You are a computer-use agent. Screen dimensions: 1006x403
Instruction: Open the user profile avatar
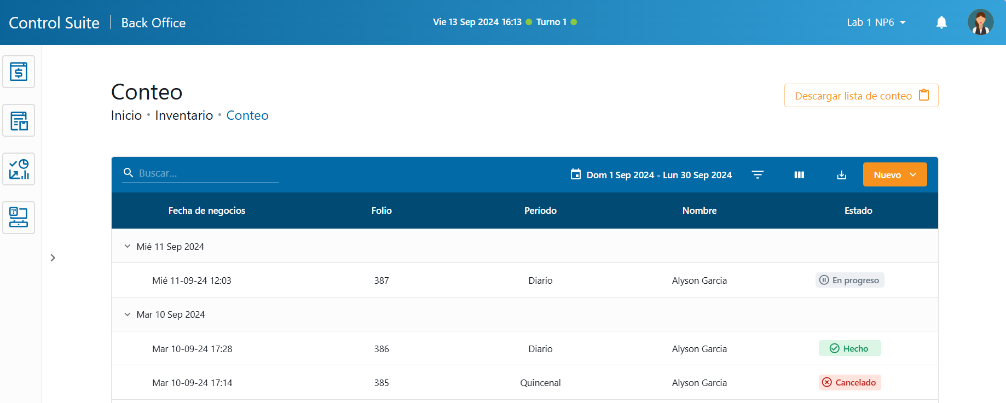(980, 22)
